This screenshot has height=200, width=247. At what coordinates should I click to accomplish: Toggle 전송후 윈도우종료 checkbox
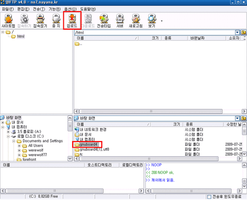click(x=209, y=197)
